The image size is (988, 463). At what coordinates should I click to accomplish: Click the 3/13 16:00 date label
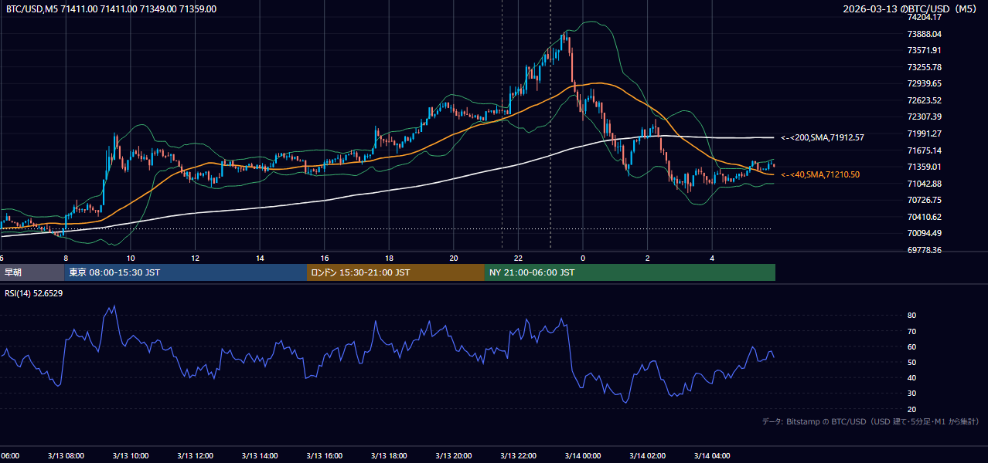325,456
